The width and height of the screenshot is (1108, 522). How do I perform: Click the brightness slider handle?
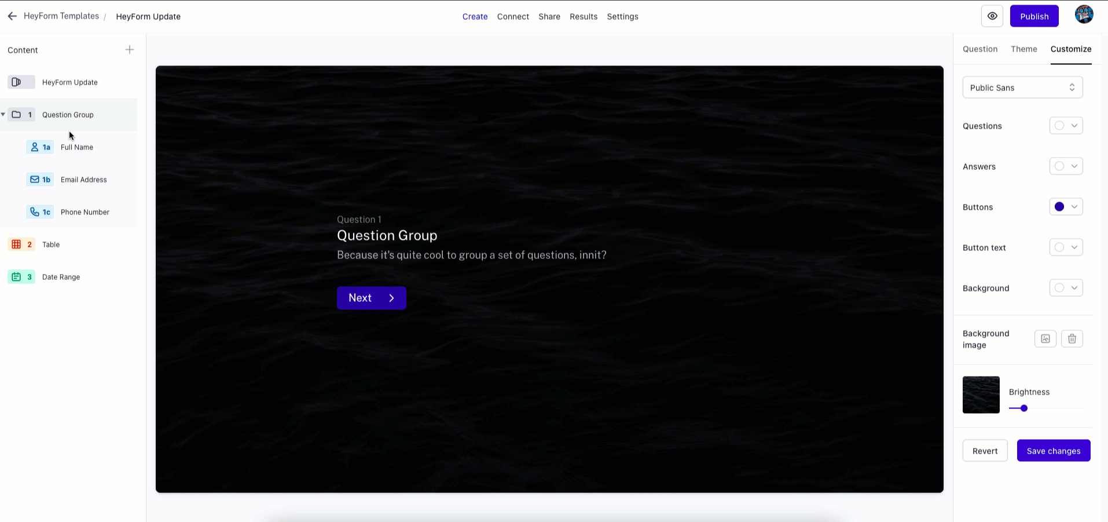tap(1024, 408)
